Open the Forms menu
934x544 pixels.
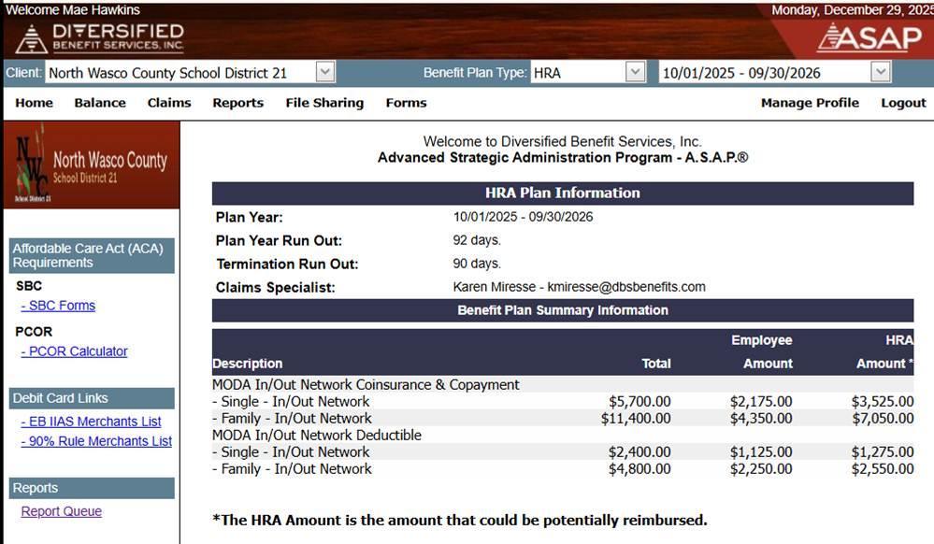(406, 103)
